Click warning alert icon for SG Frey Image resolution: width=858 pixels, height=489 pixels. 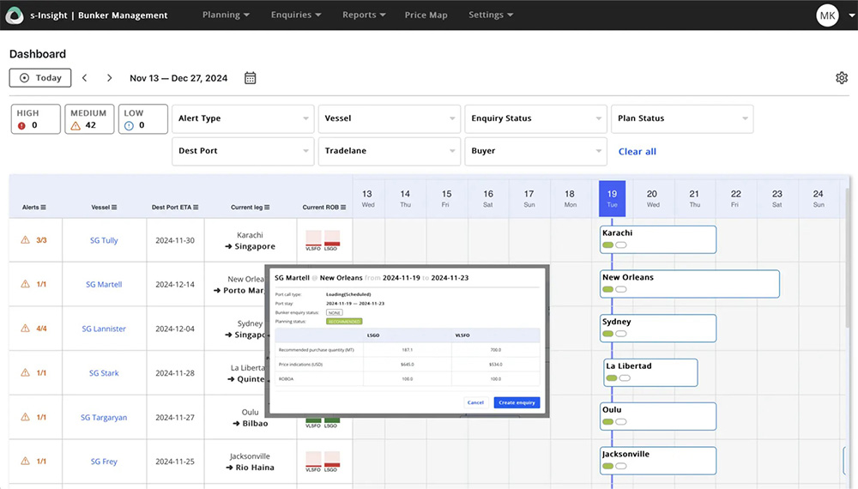25,461
